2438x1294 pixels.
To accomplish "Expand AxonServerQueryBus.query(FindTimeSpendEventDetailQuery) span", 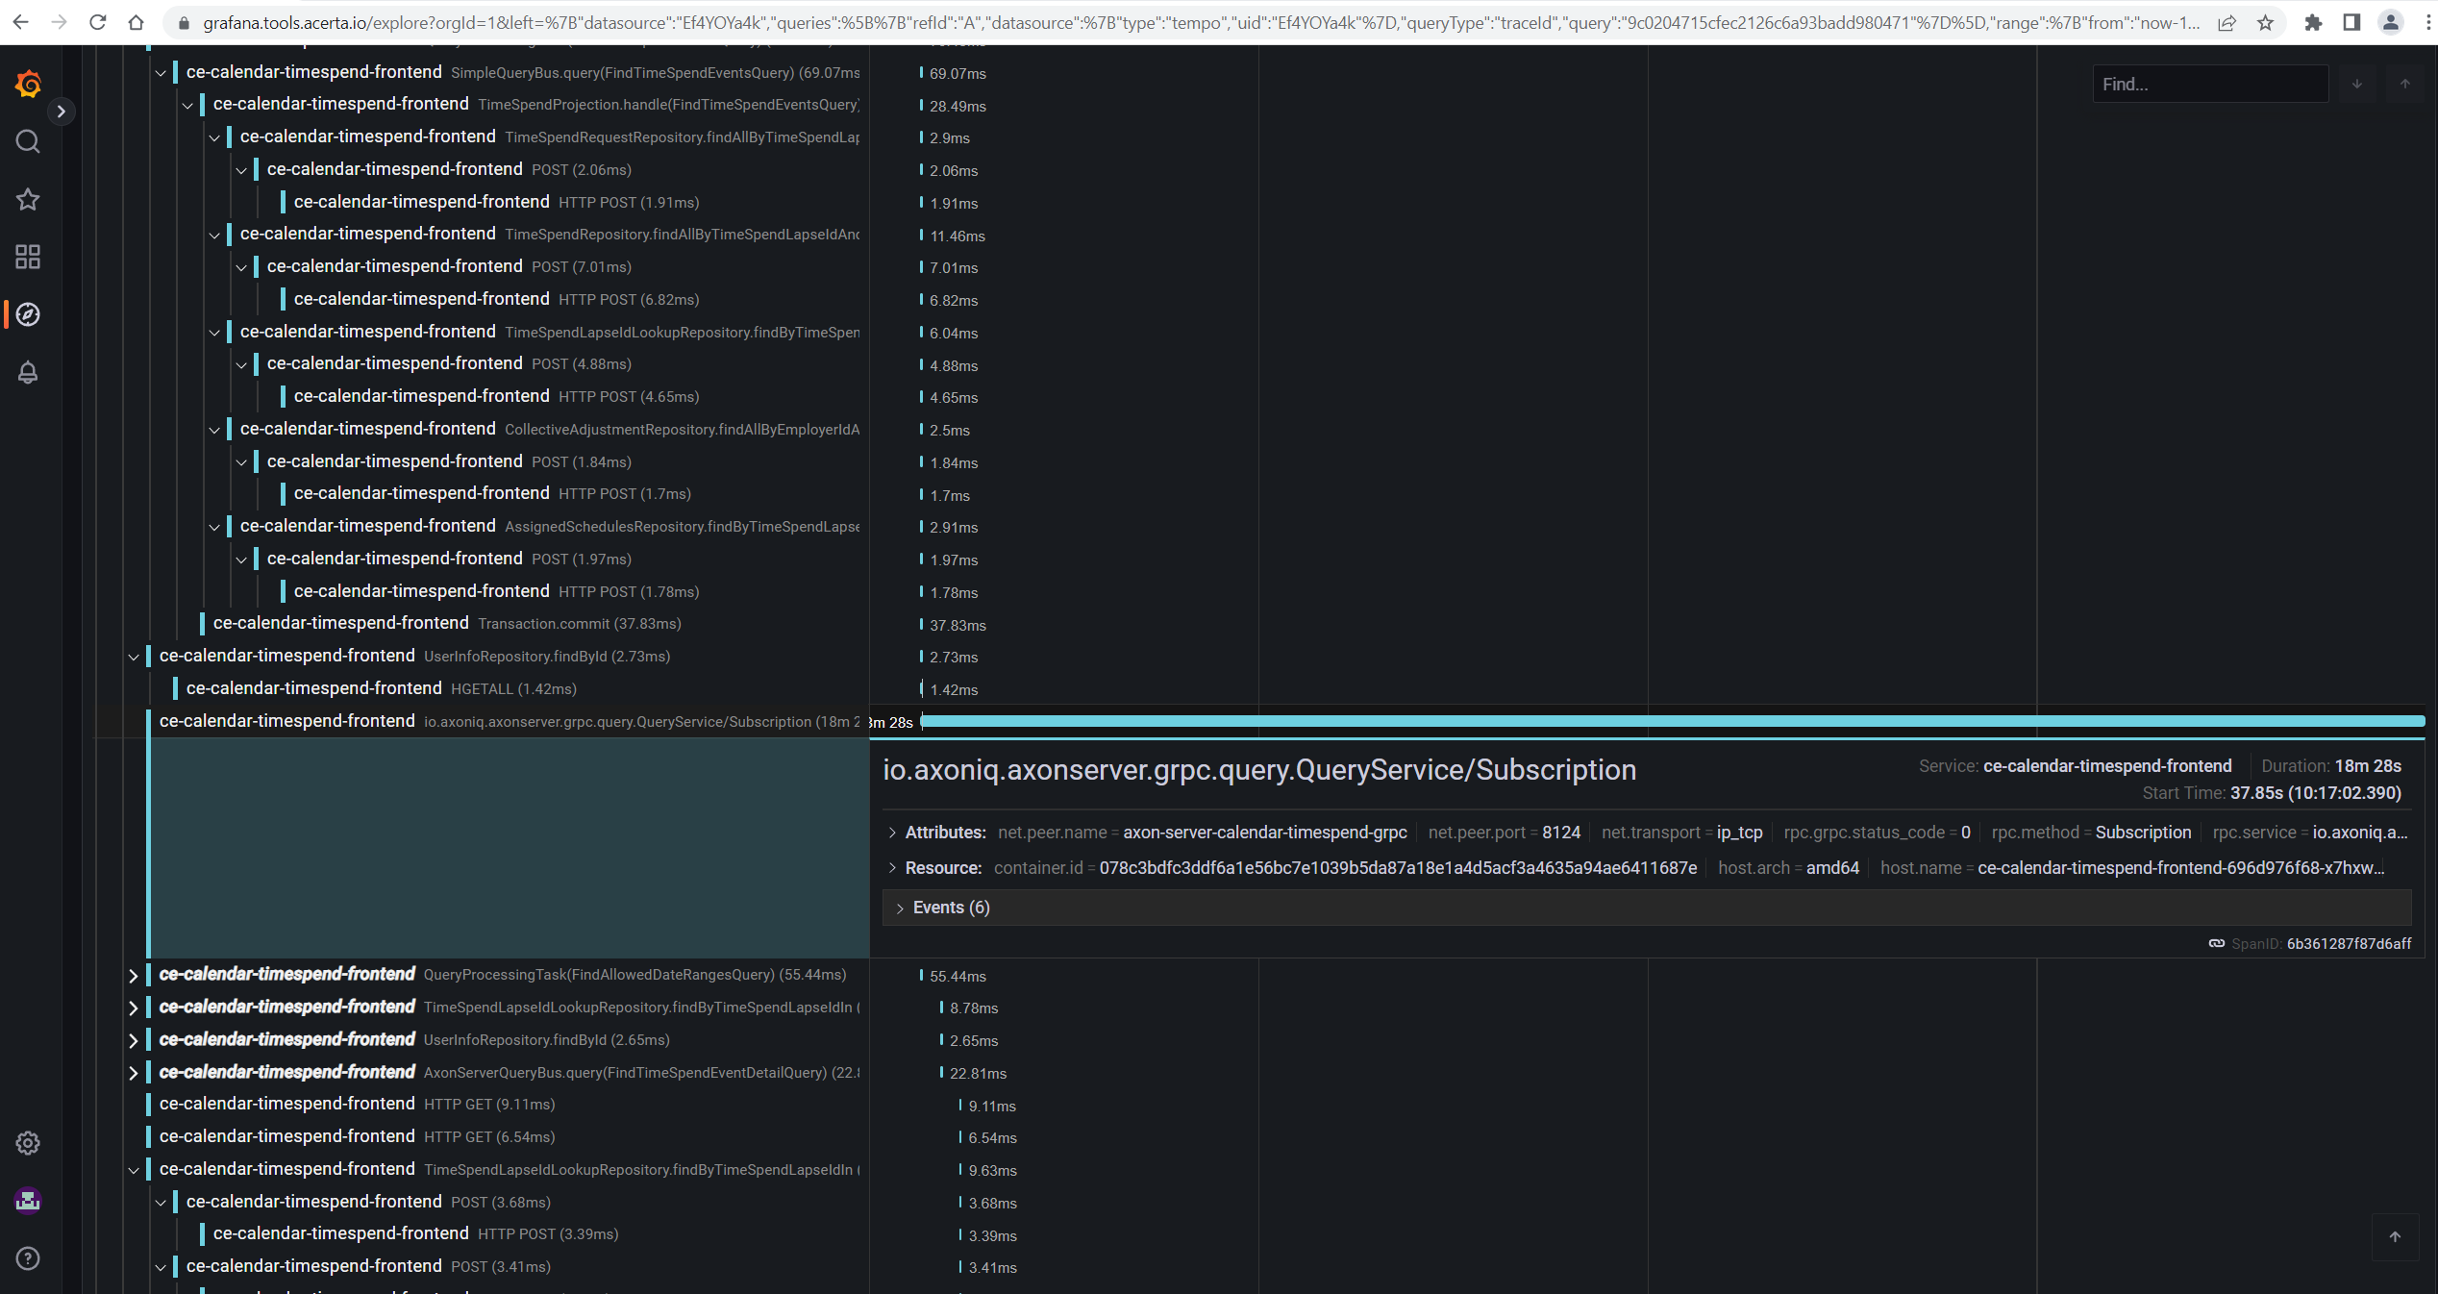I will pos(134,1073).
